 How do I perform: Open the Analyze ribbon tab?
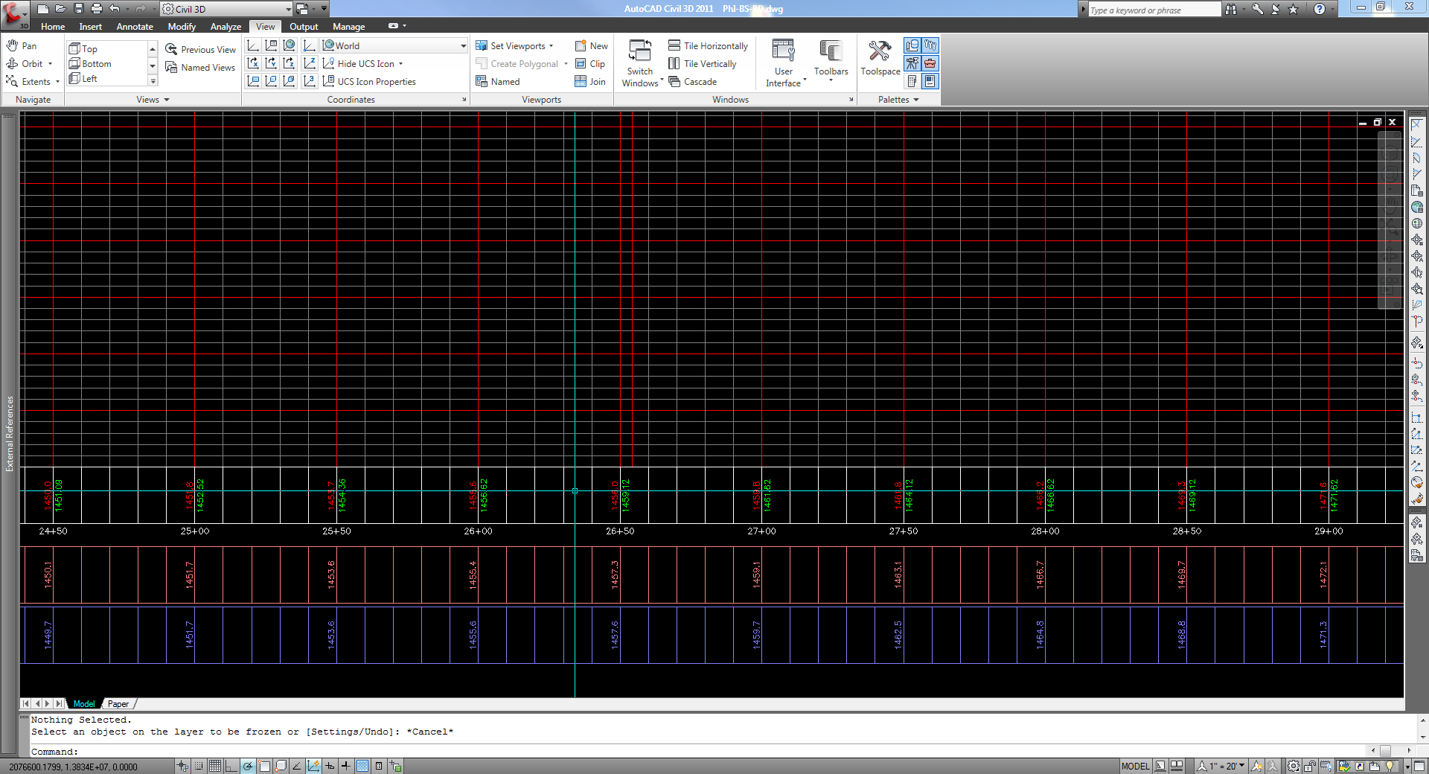[x=226, y=27]
